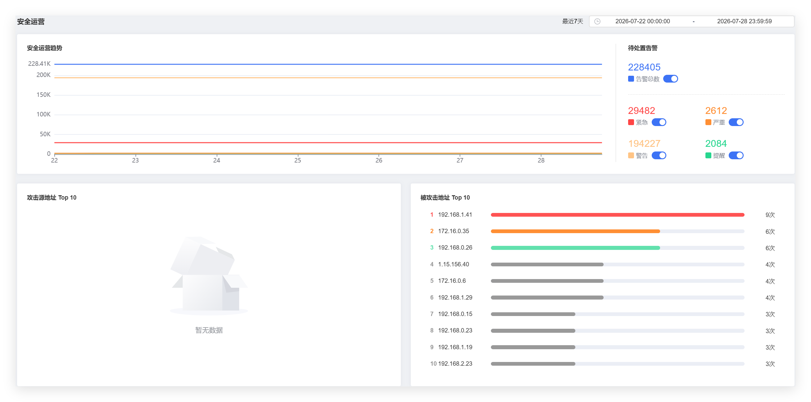Click the empty data box illustration
The image size is (811, 402).
point(209,276)
